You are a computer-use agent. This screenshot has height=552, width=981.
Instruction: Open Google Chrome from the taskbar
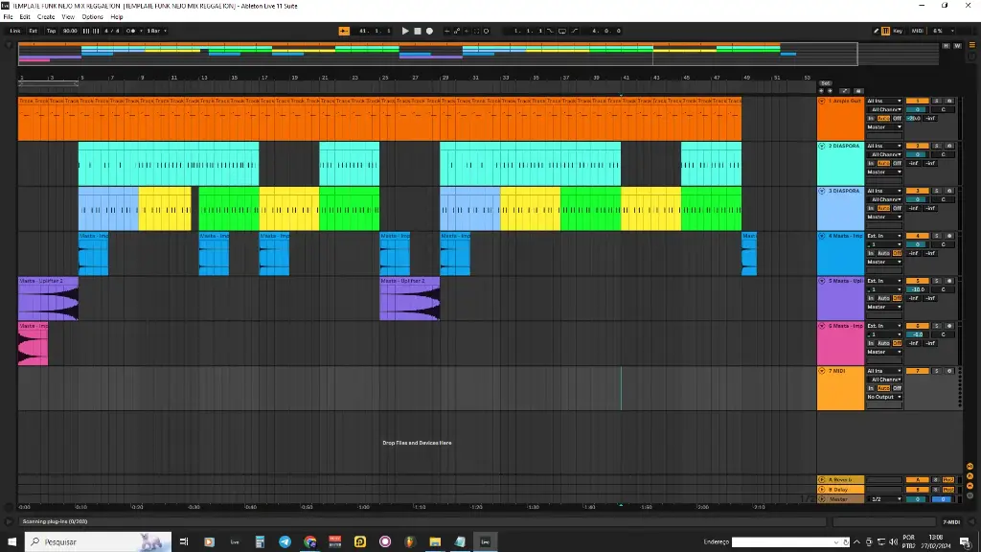(x=309, y=542)
